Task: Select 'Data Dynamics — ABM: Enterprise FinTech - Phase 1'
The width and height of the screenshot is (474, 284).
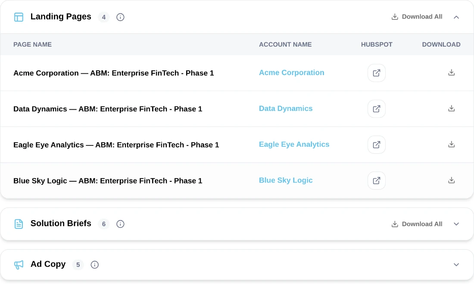Action: click(x=108, y=109)
